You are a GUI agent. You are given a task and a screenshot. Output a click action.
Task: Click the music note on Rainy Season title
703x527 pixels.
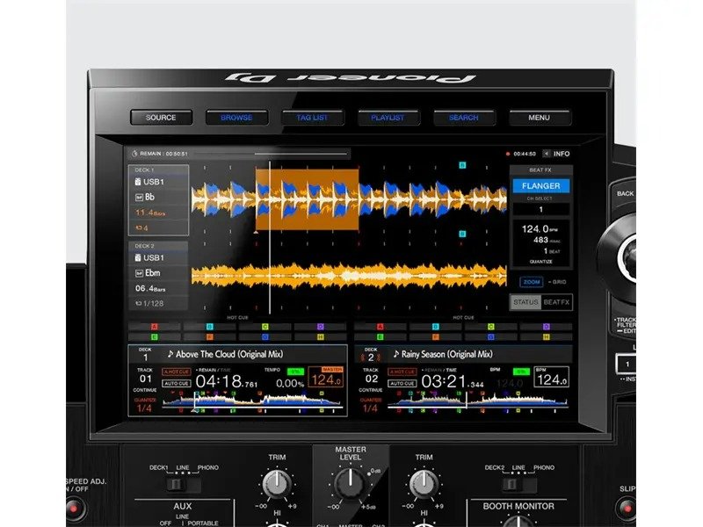click(396, 354)
